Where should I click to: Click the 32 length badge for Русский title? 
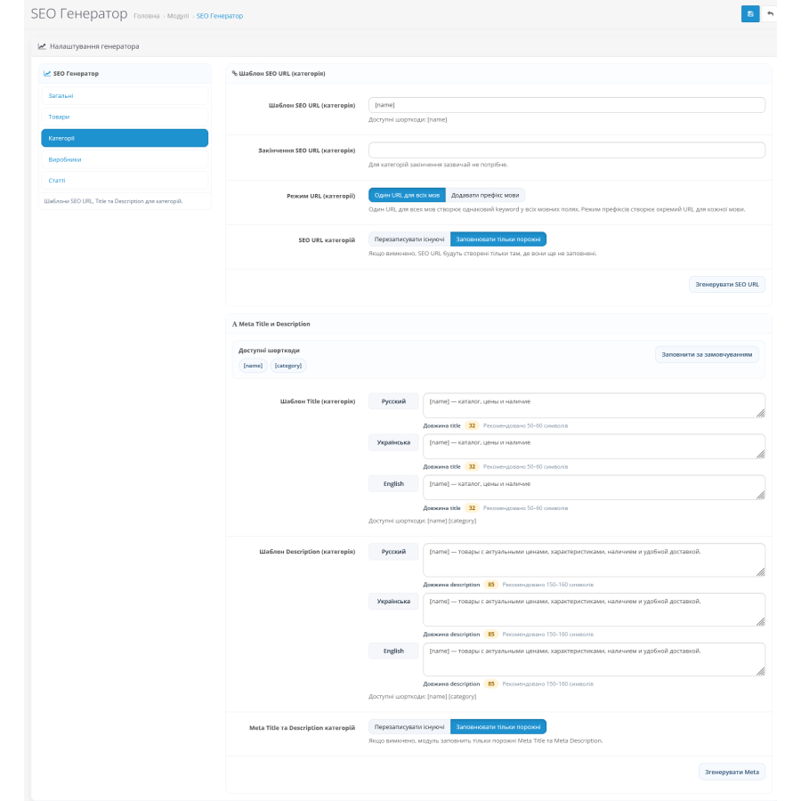click(x=472, y=425)
